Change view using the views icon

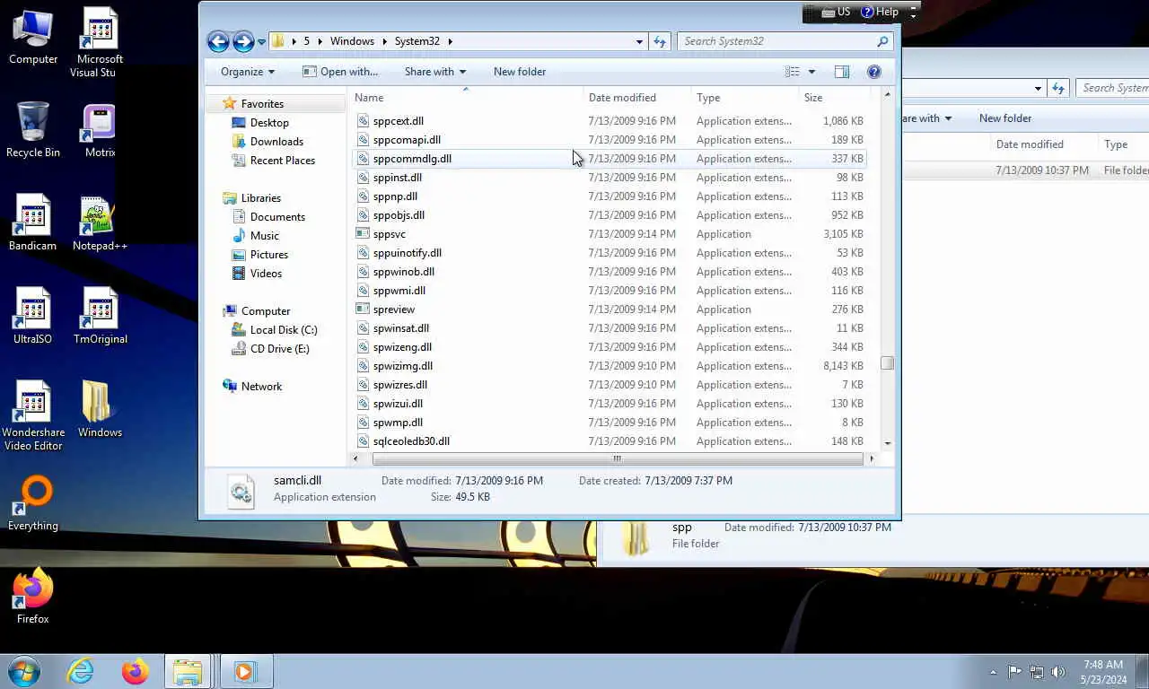point(792,72)
